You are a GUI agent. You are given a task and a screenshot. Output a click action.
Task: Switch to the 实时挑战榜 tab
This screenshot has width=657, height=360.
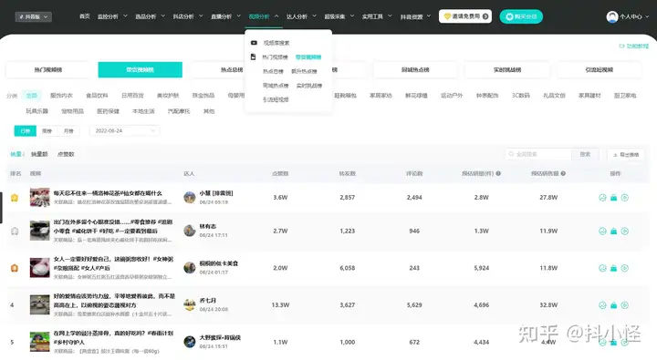click(507, 70)
